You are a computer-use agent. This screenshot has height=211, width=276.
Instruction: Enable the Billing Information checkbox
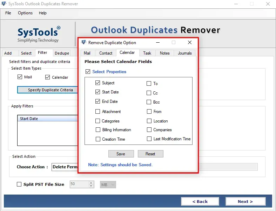point(98,130)
